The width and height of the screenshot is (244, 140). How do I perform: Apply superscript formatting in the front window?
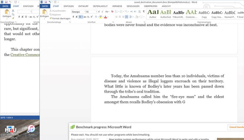92,17
